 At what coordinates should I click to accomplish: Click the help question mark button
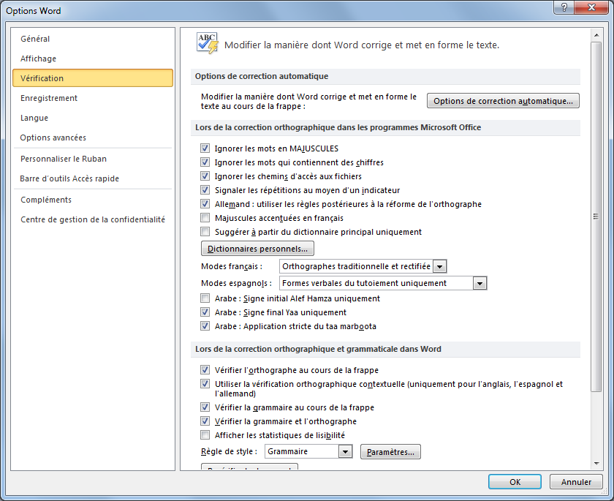564,7
